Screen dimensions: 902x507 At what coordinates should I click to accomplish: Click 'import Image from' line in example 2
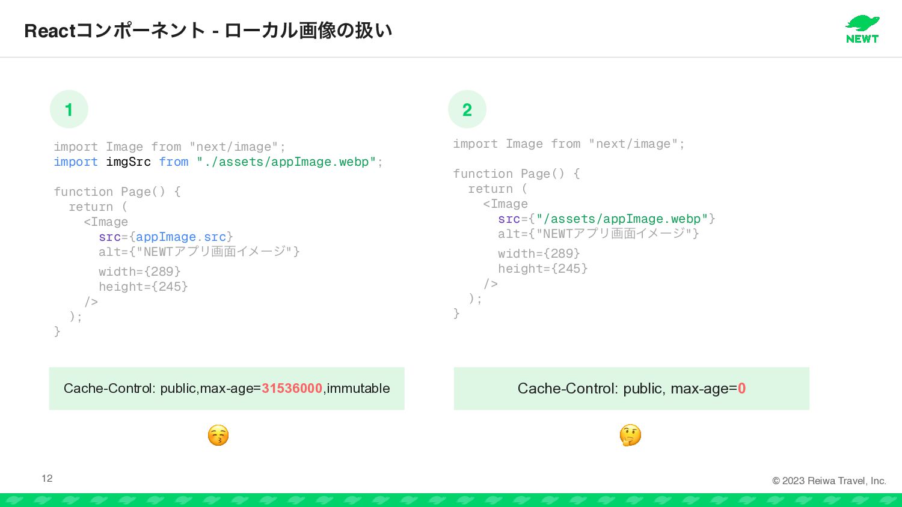click(x=569, y=144)
